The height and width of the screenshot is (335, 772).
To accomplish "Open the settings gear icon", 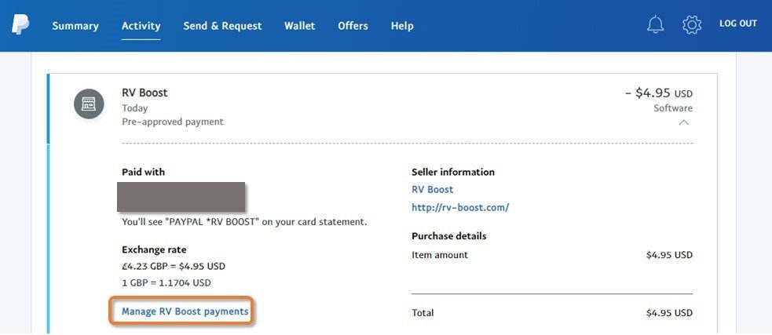I will (x=692, y=24).
